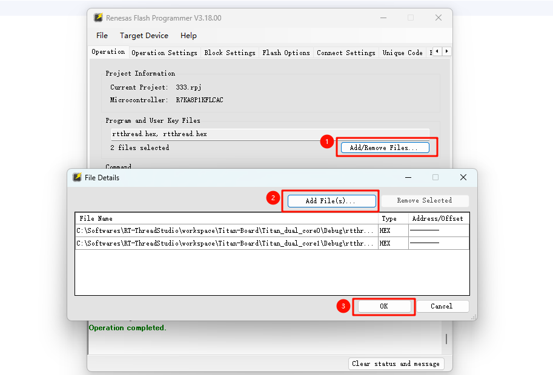Image resolution: width=553 pixels, height=375 pixels.
Task: Minimize the Renesas Flash Programmer main window
Action: (382, 18)
